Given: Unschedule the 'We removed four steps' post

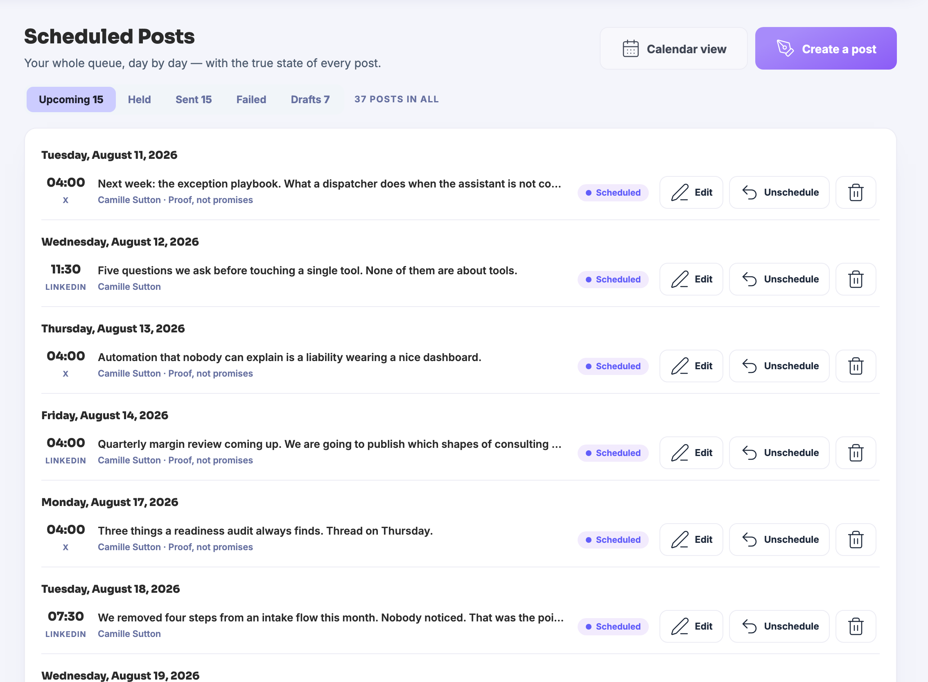Looking at the screenshot, I should tap(779, 626).
